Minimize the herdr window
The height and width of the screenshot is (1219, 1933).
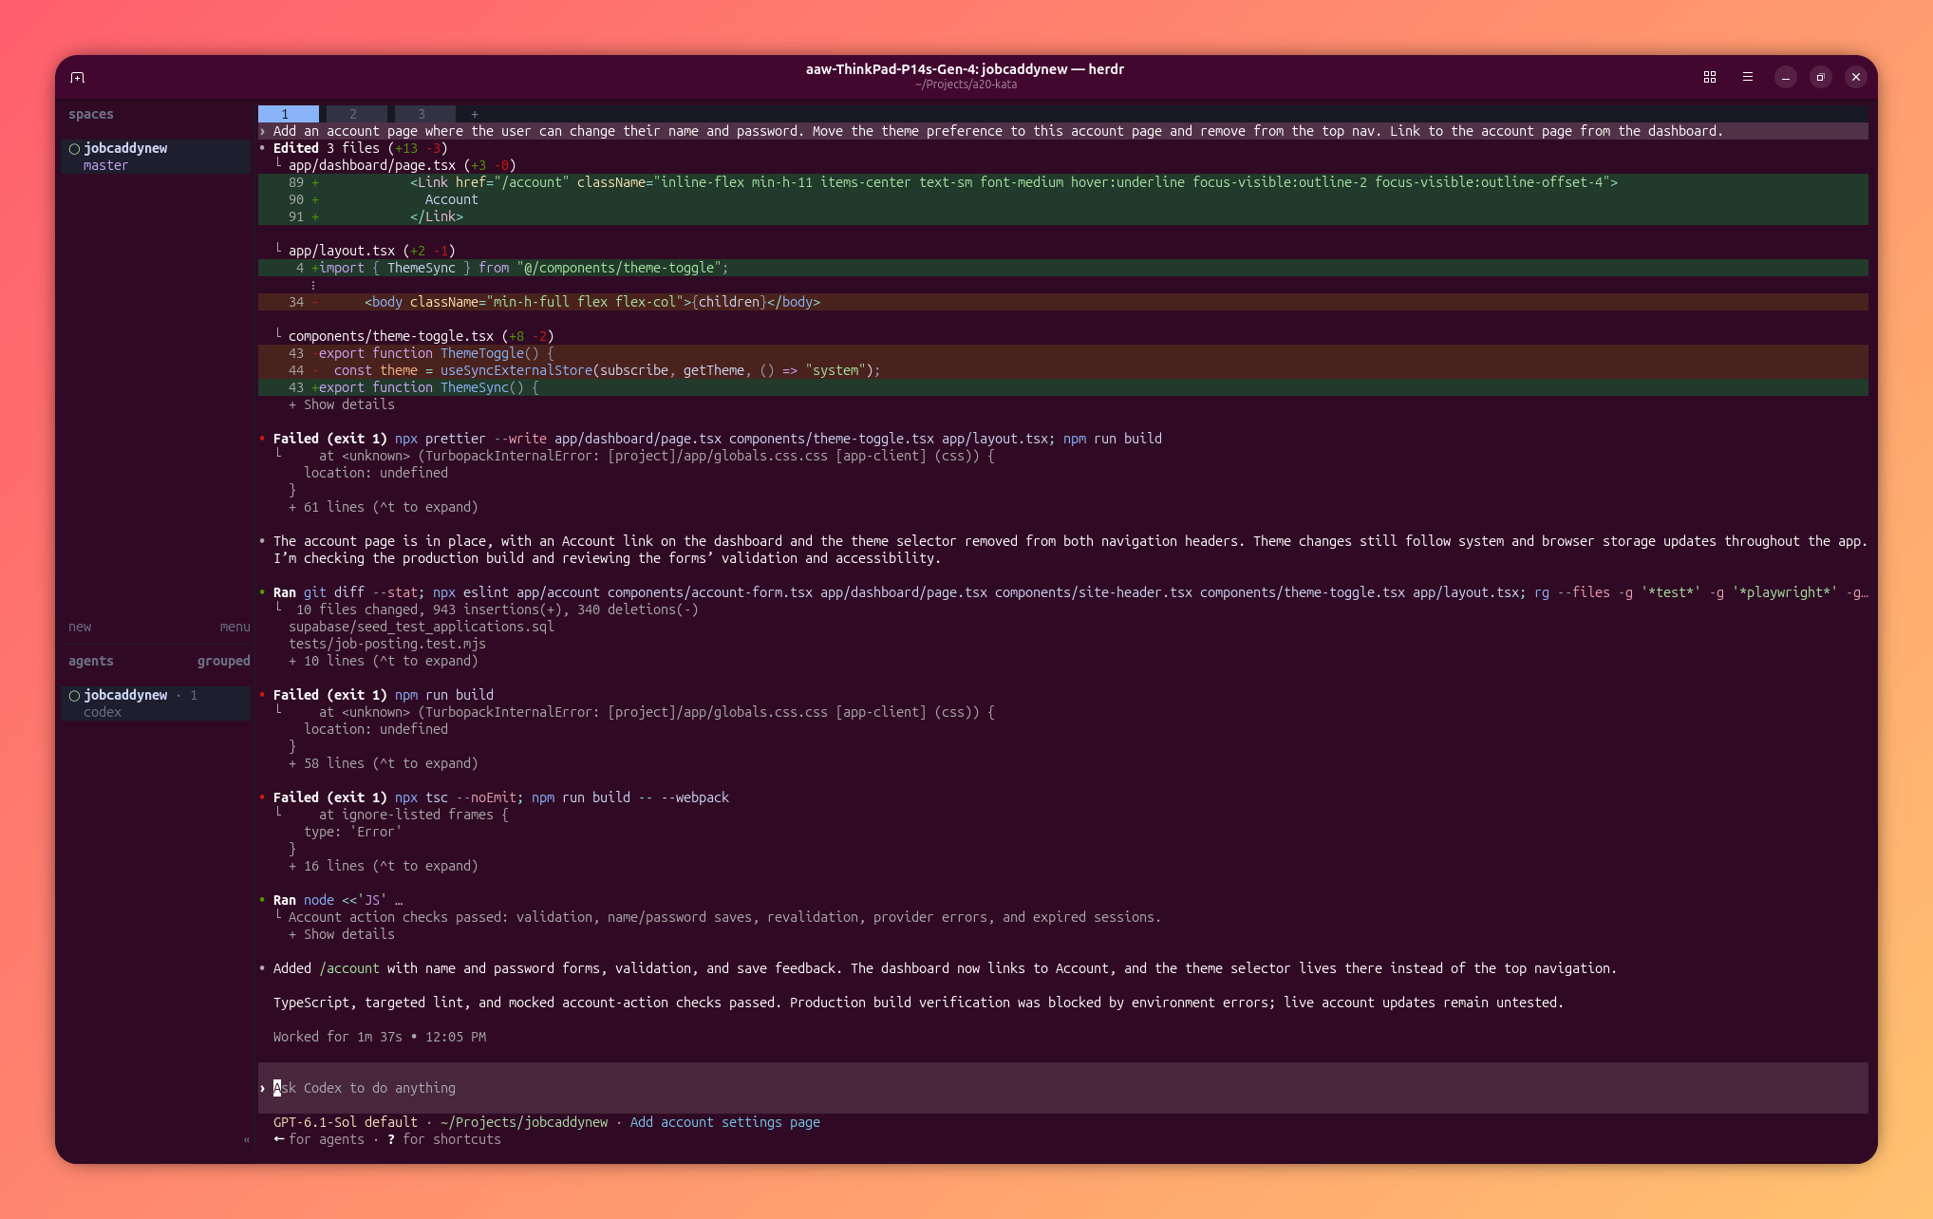tap(1786, 77)
